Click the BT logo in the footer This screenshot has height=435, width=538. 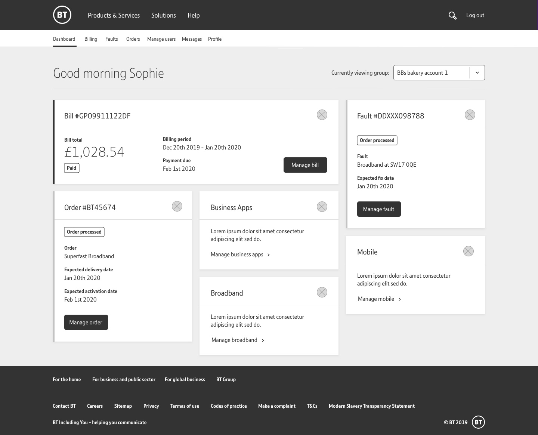[478, 422]
